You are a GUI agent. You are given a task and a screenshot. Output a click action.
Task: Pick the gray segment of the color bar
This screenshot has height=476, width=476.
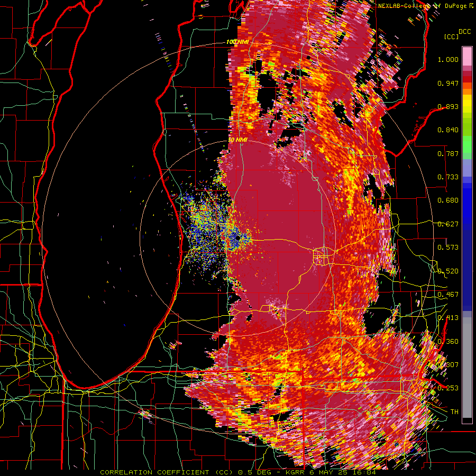click(467, 368)
